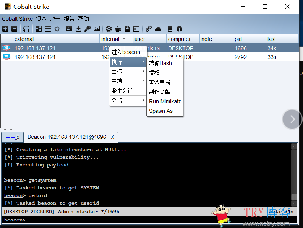Screen dimensions: 303x228
Task: Open downloaded files arrow icon
Action: (78, 29)
